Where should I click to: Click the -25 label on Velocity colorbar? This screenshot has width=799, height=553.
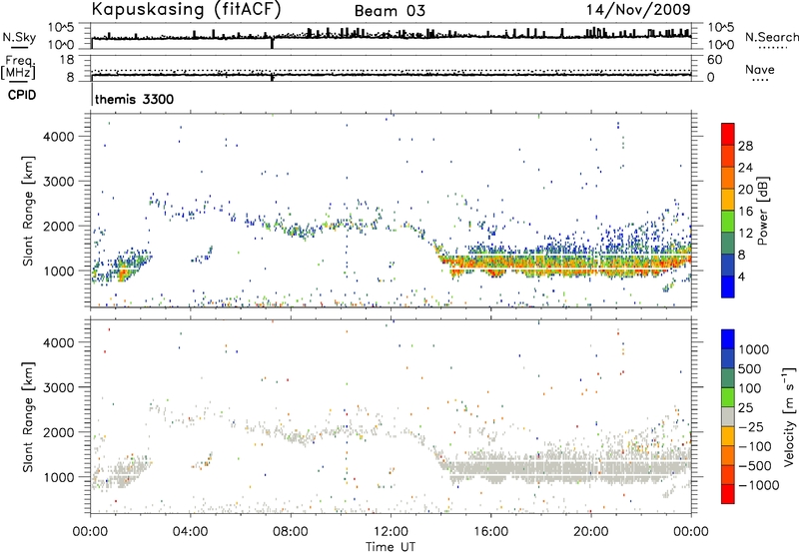[751, 426]
